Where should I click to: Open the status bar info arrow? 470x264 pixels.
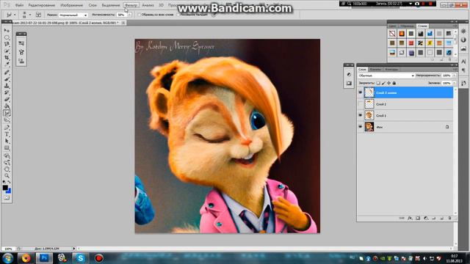click(74, 249)
